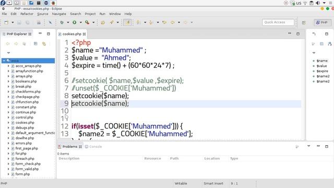Open the Run configurations dropdown arrow
Screen dimensions: 334x188
click(81, 22)
